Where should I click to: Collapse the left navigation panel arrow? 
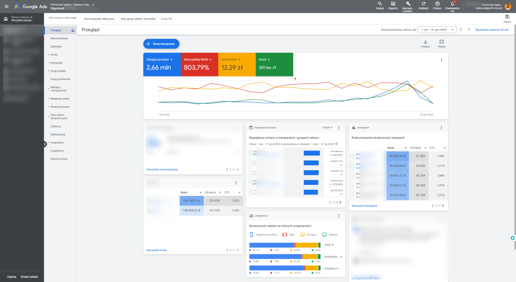[45, 144]
